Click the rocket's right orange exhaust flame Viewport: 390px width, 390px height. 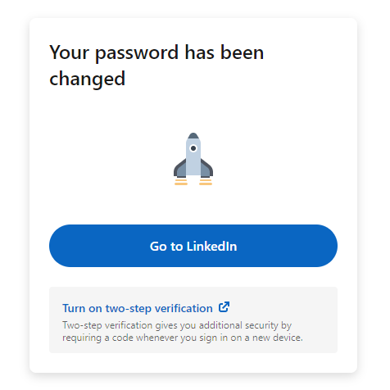click(206, 182)
